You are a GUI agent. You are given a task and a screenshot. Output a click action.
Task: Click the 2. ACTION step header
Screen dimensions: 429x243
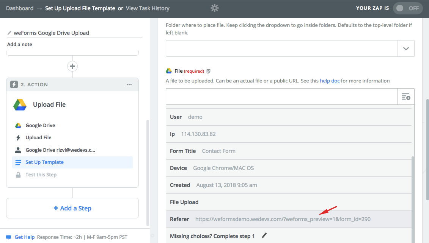point(72,85)
